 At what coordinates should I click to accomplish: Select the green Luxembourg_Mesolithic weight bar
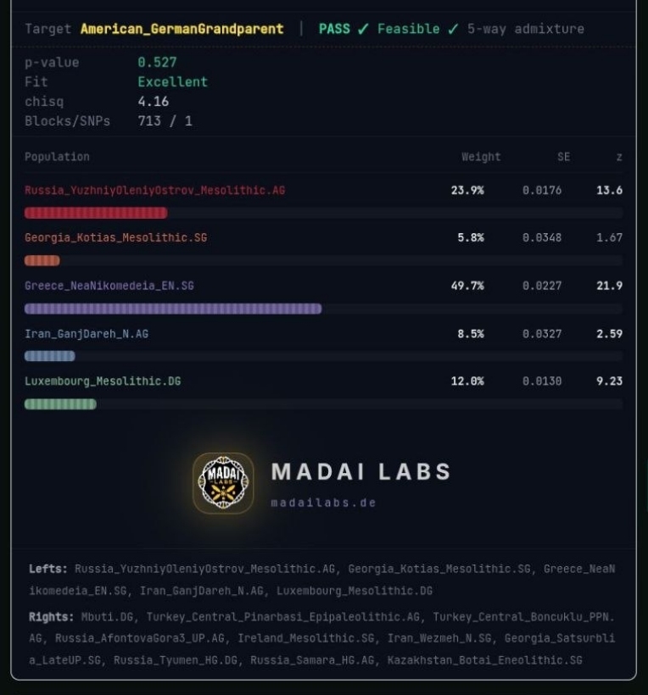[x=60, y=403]
